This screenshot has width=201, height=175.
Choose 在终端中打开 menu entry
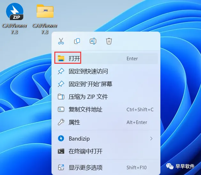coord(106,151)
